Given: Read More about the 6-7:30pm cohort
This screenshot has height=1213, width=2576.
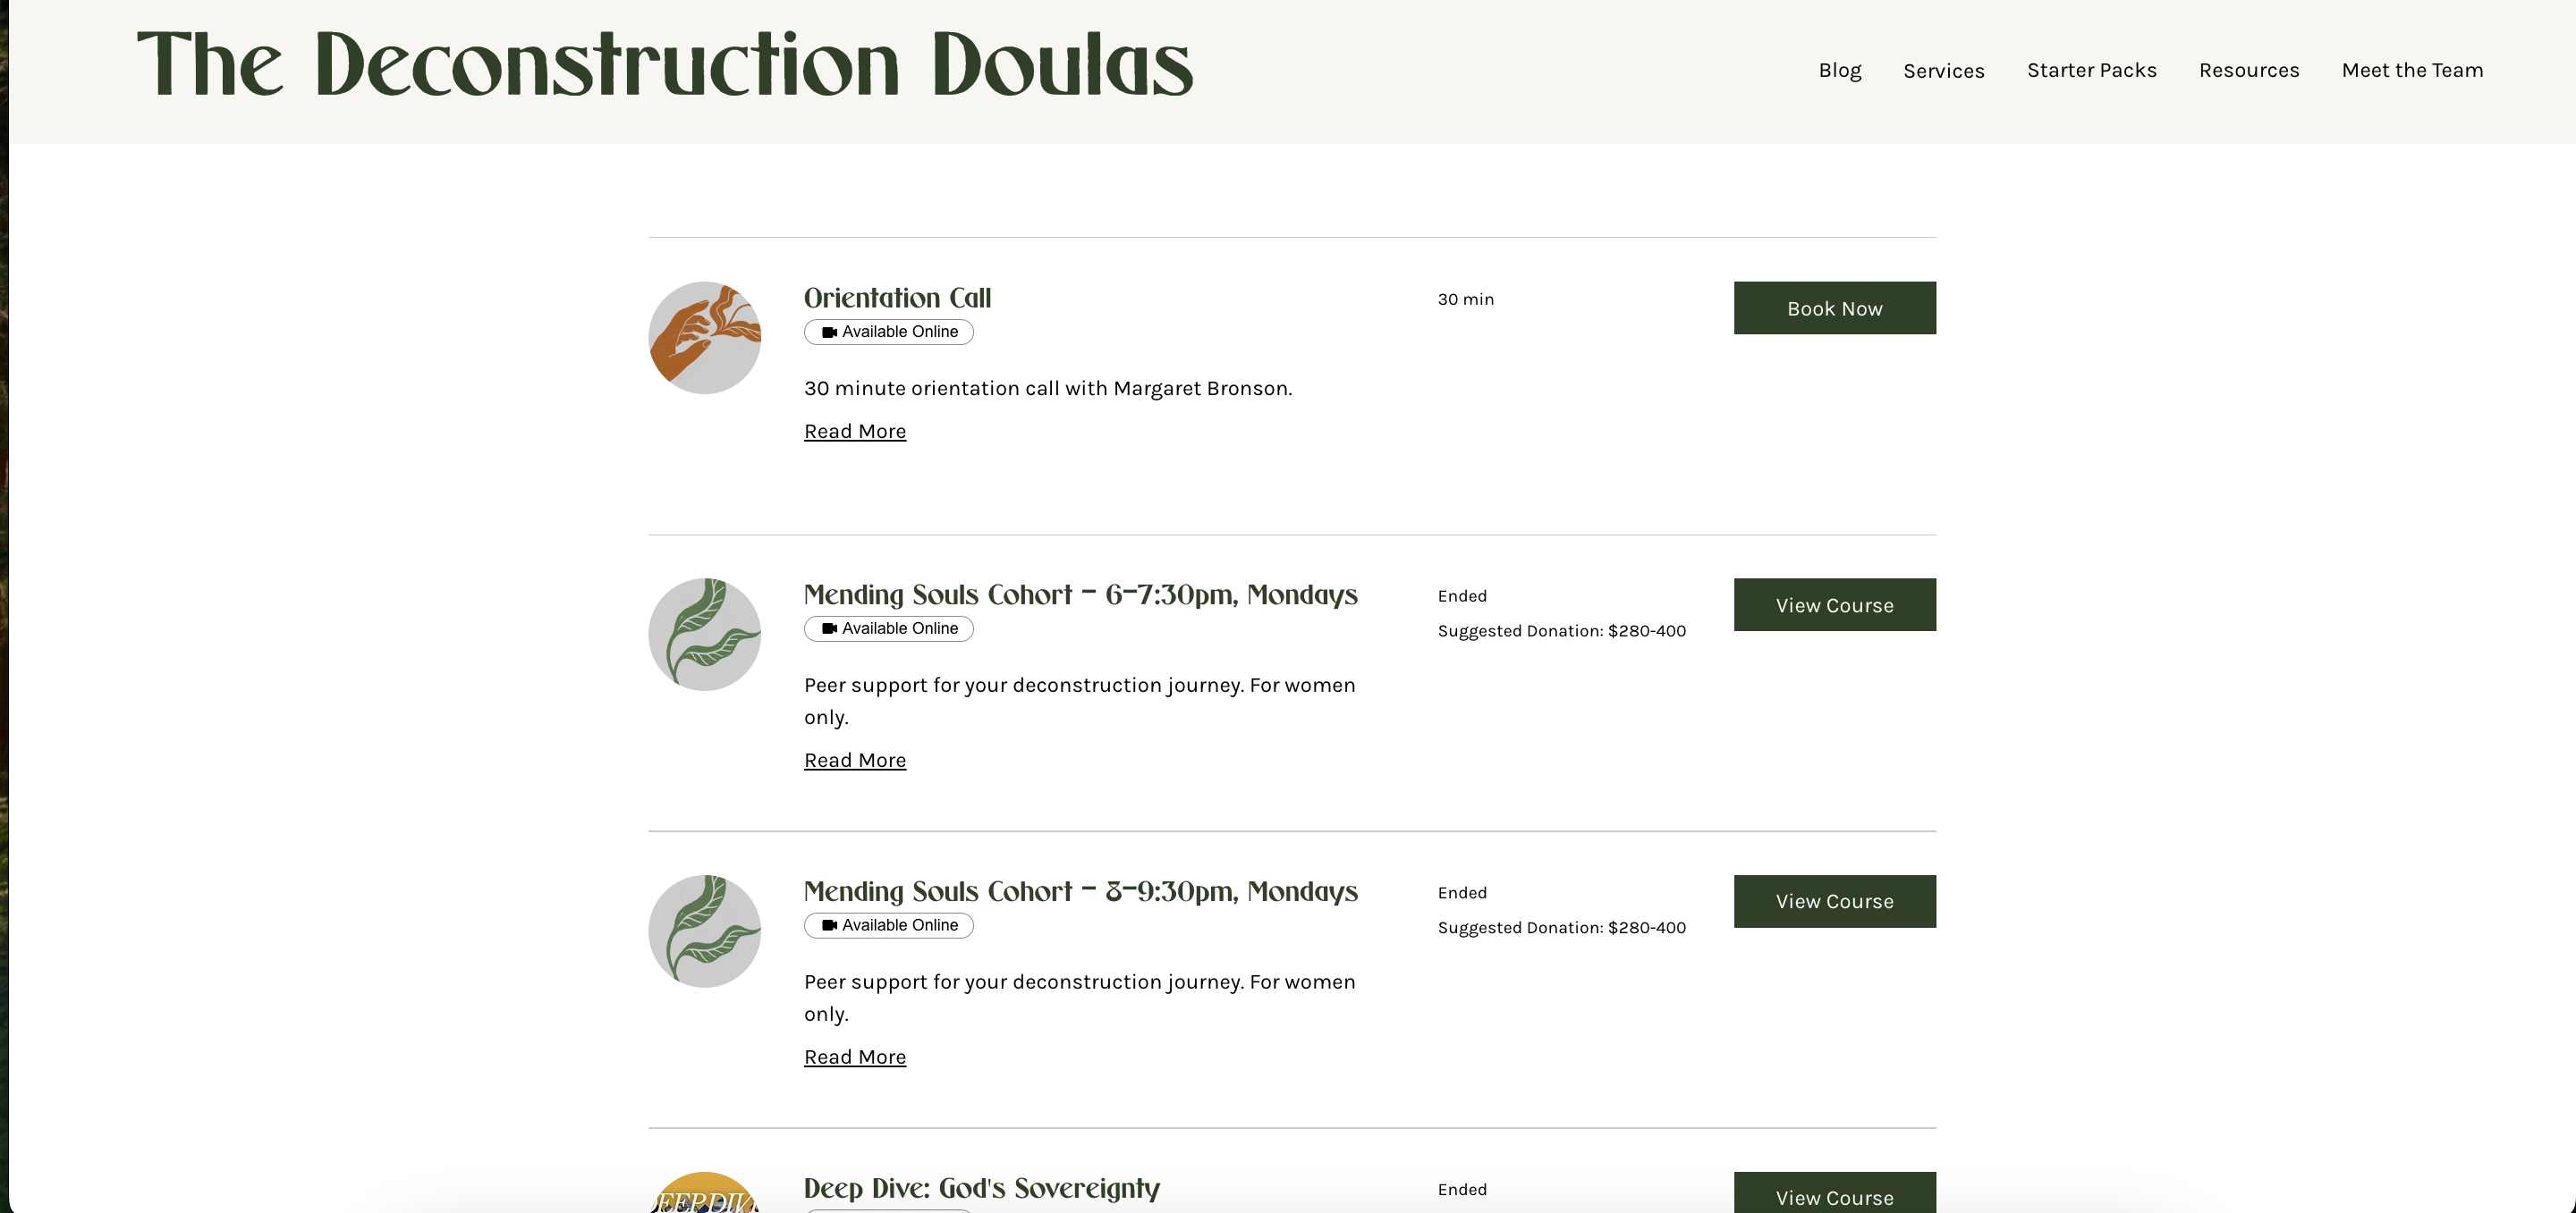Looking at the screenshot, I should pos(855,761).
